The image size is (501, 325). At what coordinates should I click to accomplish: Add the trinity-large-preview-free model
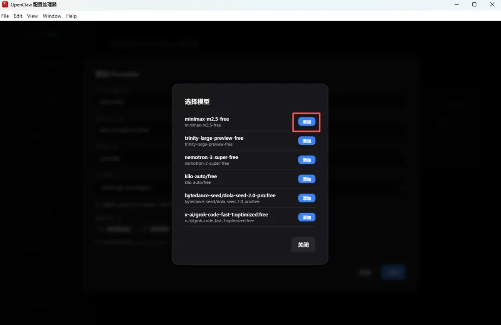click(x=307, y=141)
